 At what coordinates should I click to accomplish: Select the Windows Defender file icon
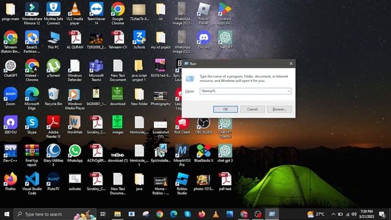tap(75, 70)
